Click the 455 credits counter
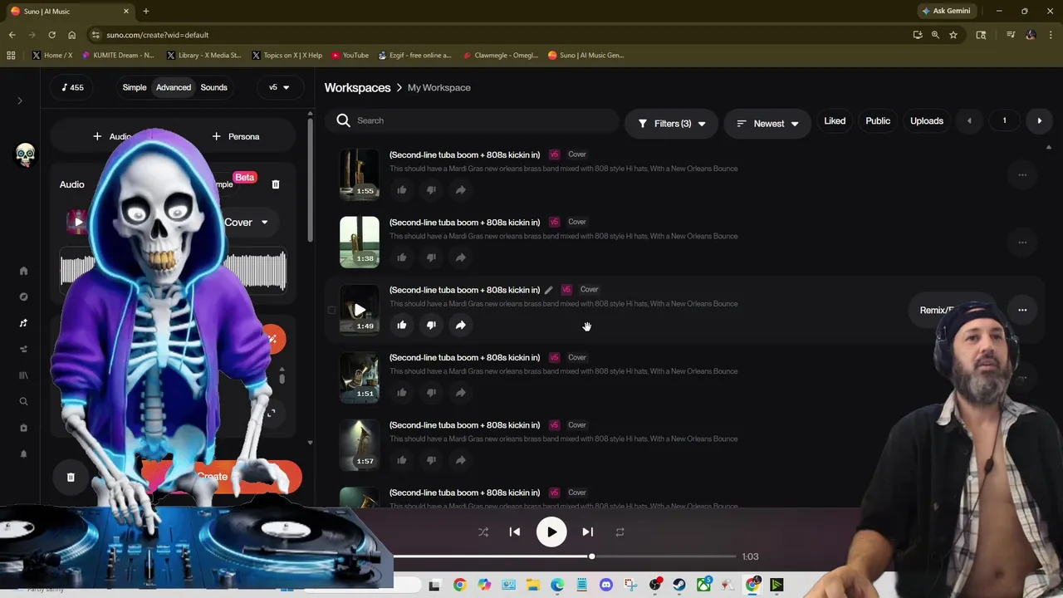 pos(72,87)
